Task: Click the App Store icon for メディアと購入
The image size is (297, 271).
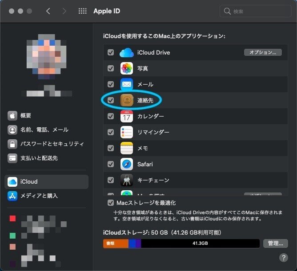Action: click(12, 196)
